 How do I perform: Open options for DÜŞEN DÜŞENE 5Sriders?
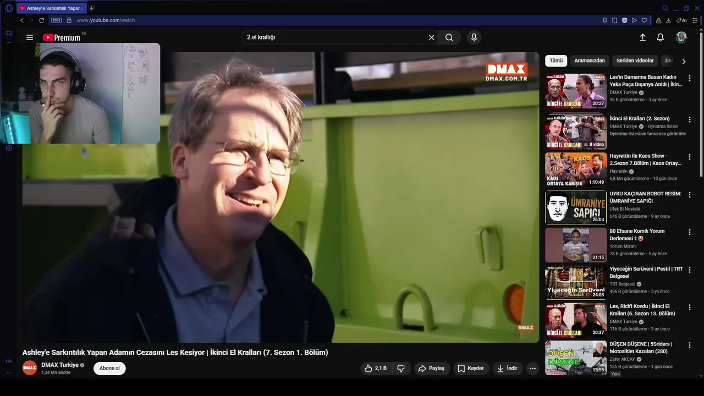click(x=690, y=345)
